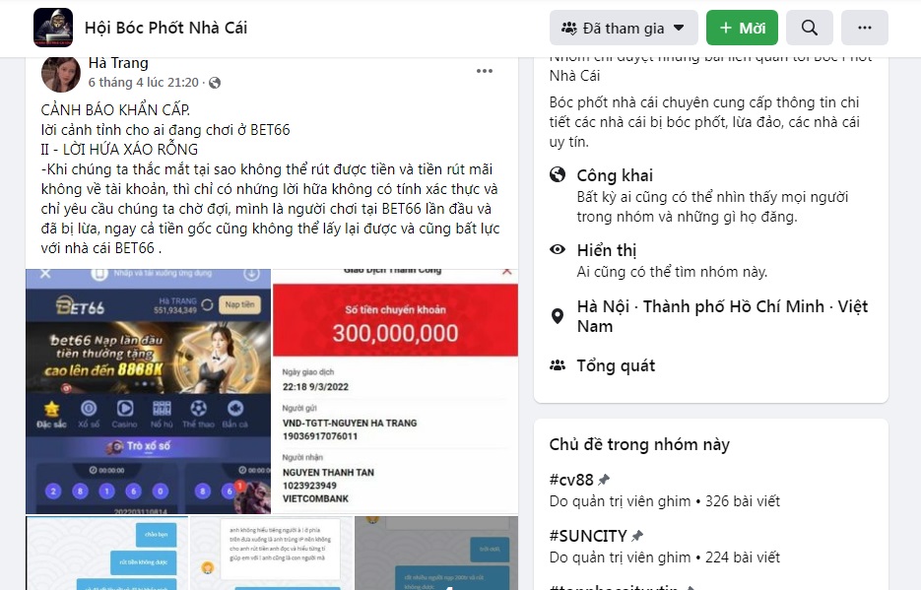
Task: Open the group header three-dot menu
Action: click(x=864, y=28)
